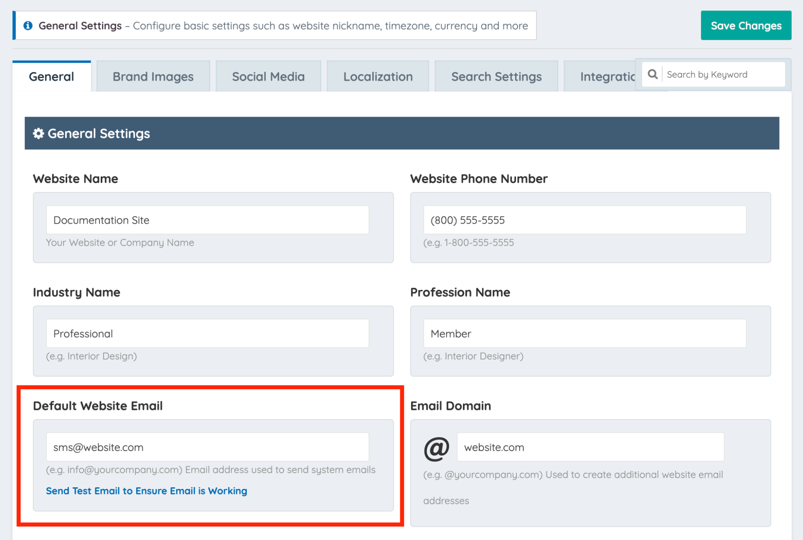803x540 pixels.
Task: Select the General tab
Action: point(51,76)
